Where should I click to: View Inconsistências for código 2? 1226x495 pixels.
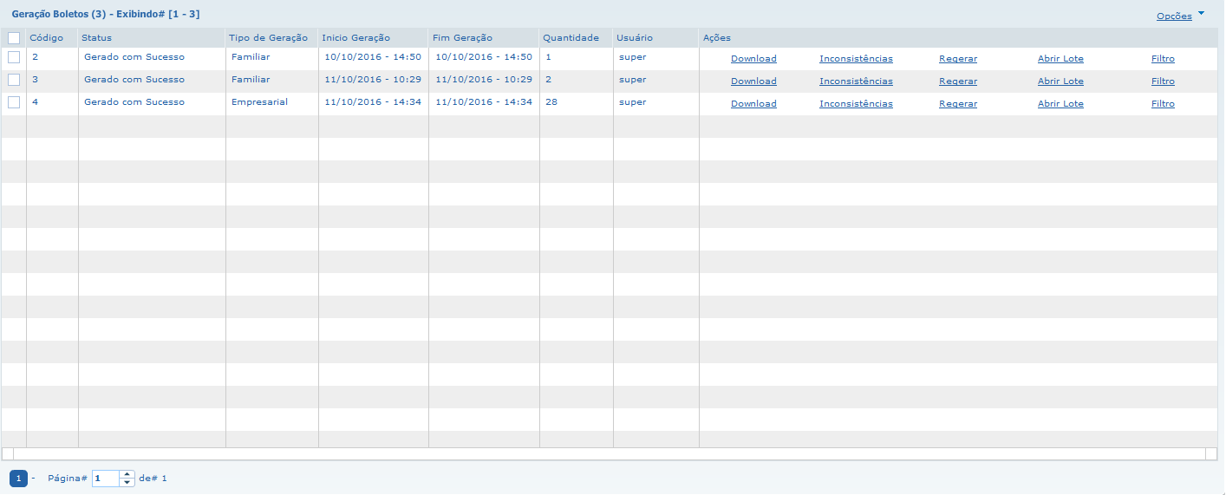[x=856, y=59]
